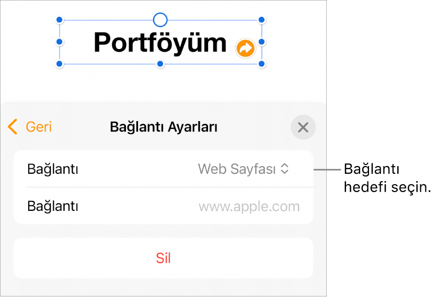
Task: Click the bottom-left selection handle of text box
Action: 60,64
